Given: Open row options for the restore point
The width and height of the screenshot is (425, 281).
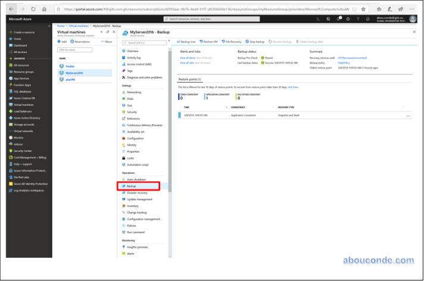Looking at the screenshot, I should click(x=408, y=115).
